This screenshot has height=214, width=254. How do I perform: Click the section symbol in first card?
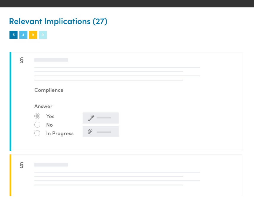22,60
